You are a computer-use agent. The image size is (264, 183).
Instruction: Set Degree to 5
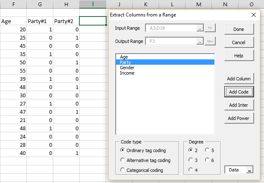207,150
